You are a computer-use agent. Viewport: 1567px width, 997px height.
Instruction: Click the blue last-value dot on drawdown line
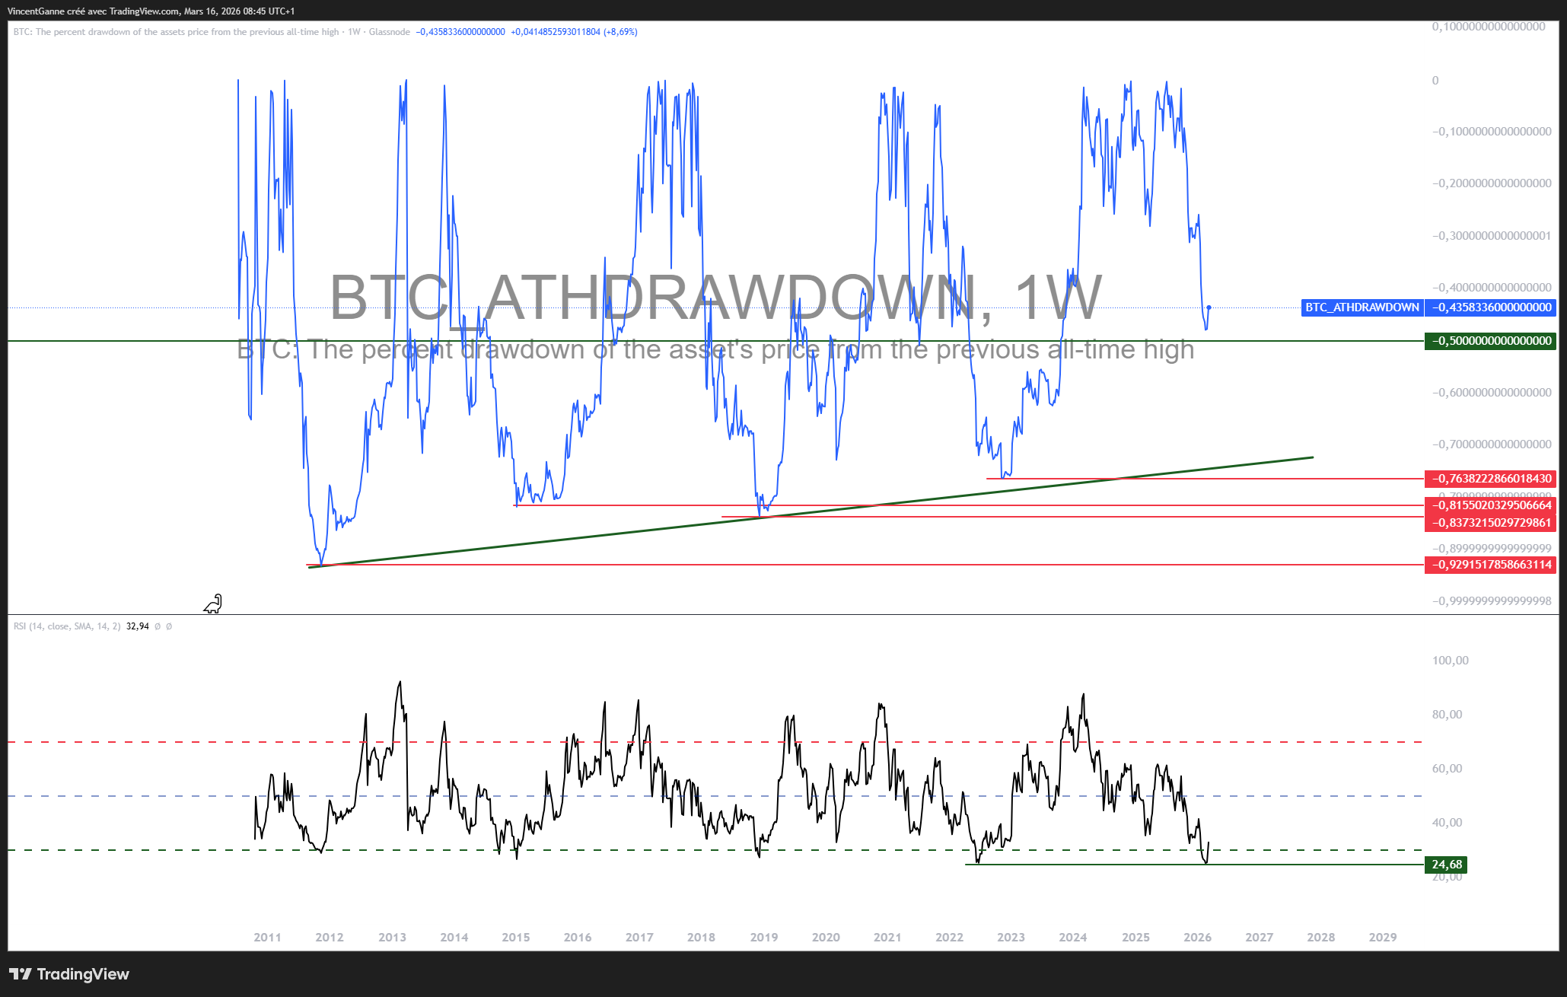[x=1209, y=307]
